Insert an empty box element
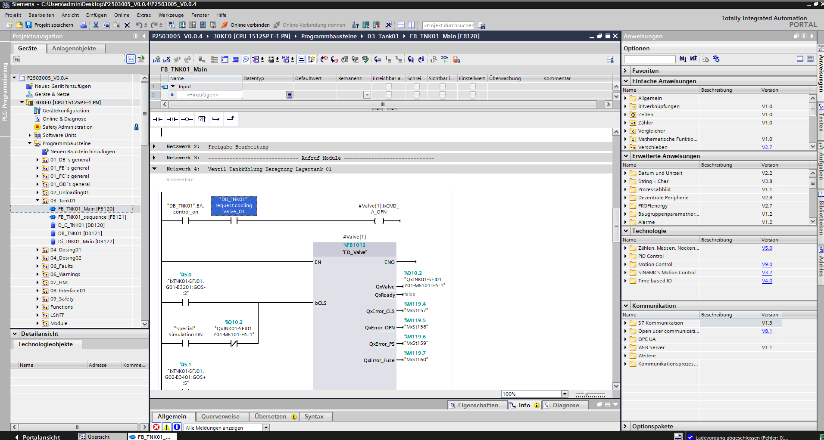The height and width of the screenshot is (440, 824). tap(201, 119)
